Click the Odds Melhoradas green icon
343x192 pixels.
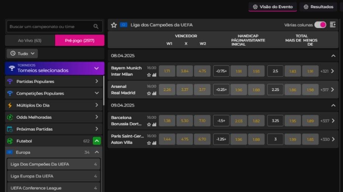tap(10, 117)
